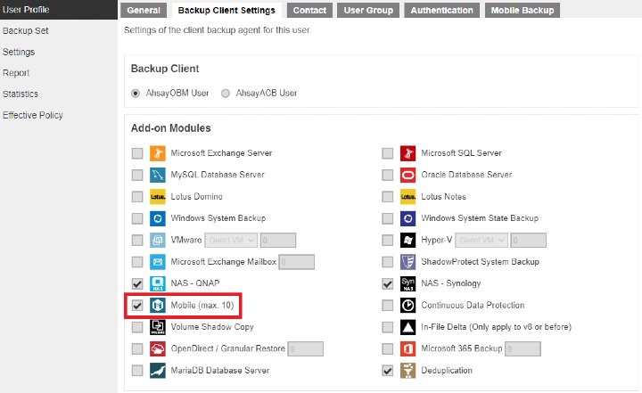Open the VMware Guest VM dropdown
Viewport: 642px width, 393px height.
(x=231, y=240)
